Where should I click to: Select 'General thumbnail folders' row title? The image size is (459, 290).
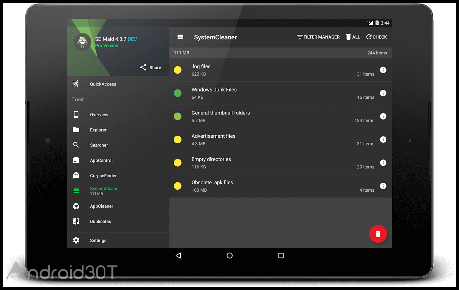point(221,113)
